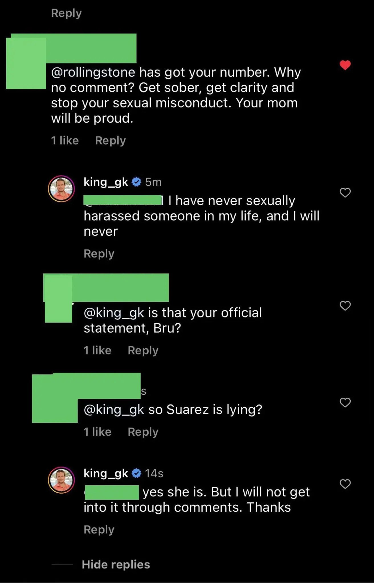Like king_gk's 'never sexually harassed' reply
The image size is (374, 583).
pos(345,193)
